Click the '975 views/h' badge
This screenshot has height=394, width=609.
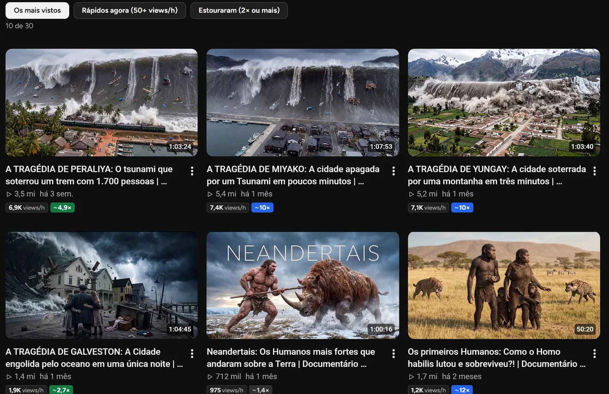click(x=227, y=390)
